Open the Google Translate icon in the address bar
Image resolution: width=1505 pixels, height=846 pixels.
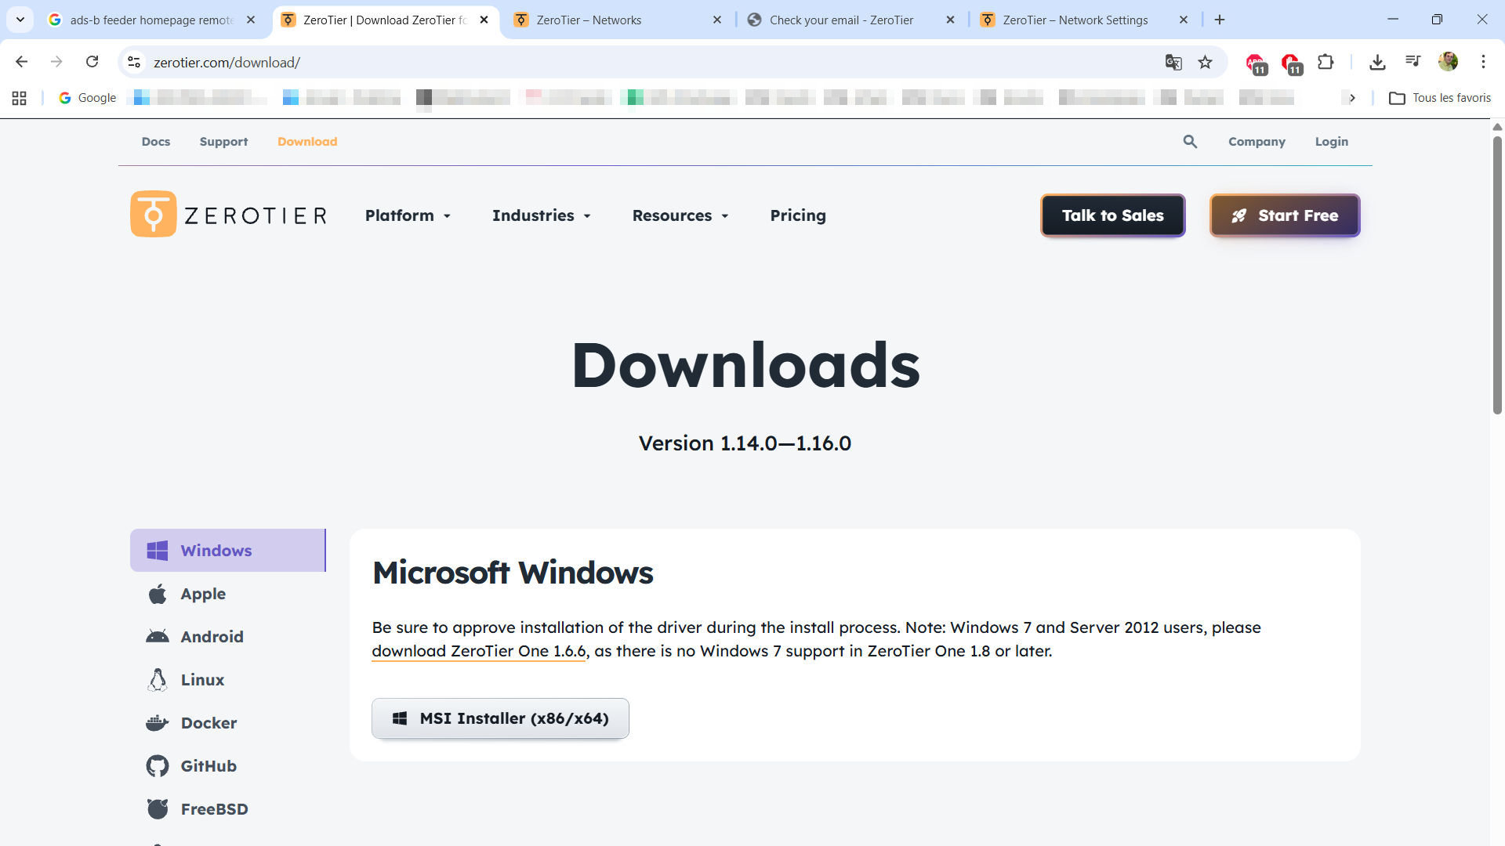click(x=1173, y=62)
